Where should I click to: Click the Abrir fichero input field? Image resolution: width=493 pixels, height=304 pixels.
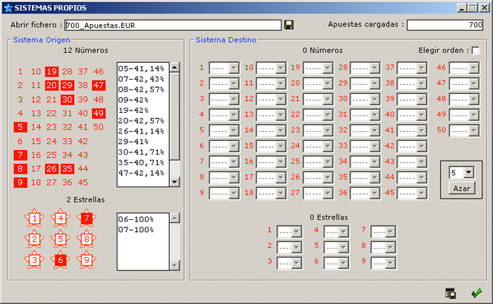[x=173, y=25]
